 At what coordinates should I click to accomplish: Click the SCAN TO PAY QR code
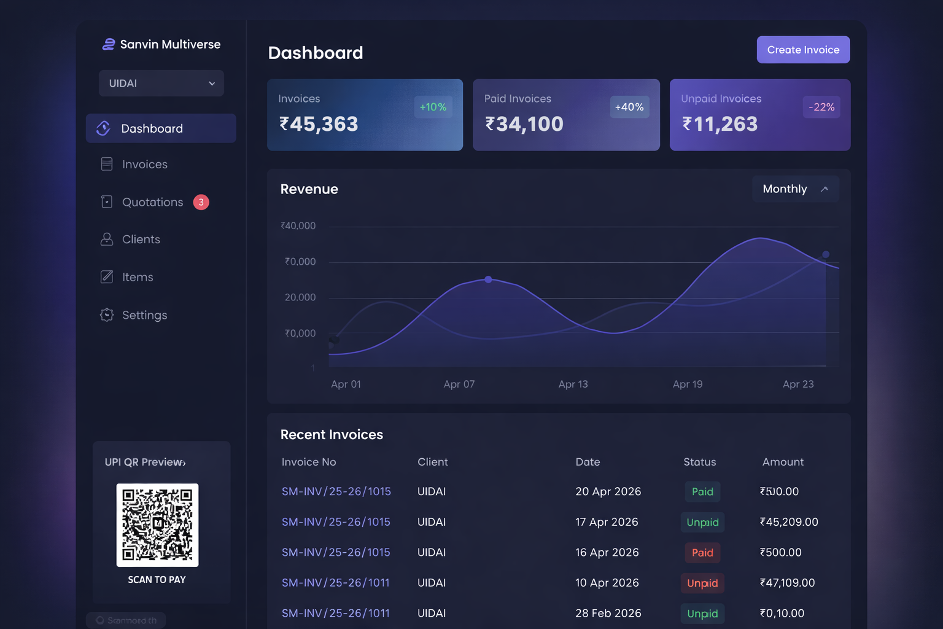click(157, 525)
